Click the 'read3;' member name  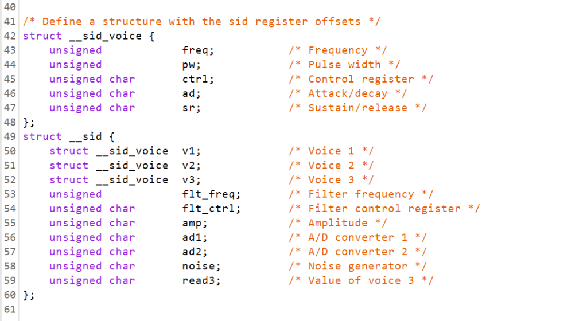(201, 280)
